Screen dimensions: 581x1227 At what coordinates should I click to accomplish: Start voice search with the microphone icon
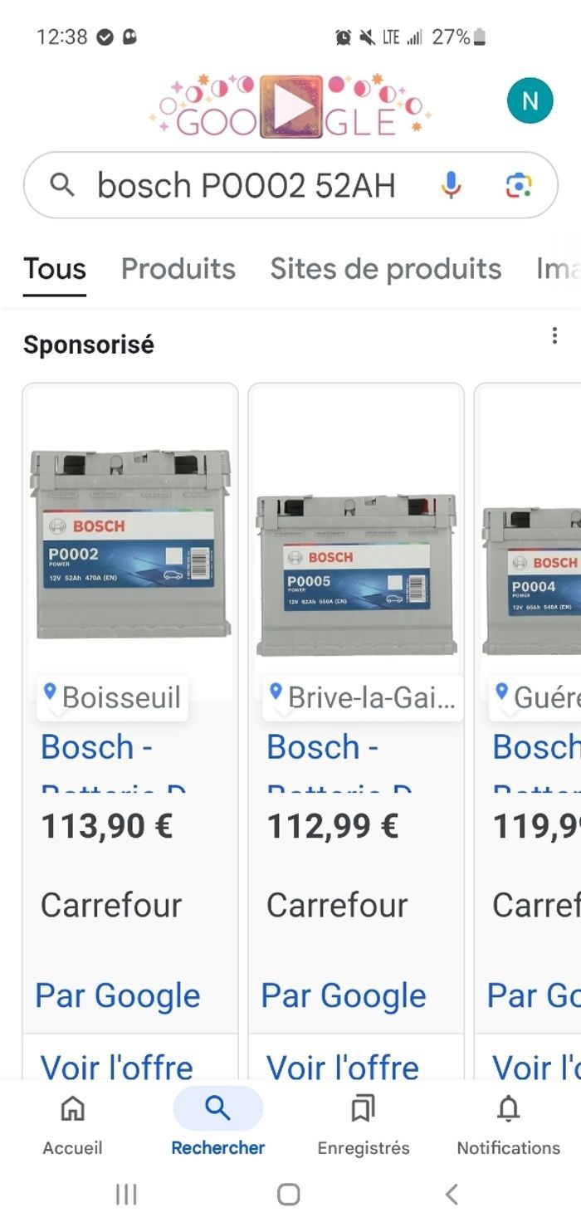(x=451, y=185)
